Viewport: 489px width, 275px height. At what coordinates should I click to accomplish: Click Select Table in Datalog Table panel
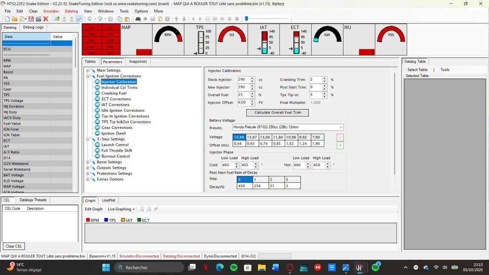click(x=417, y=70)
